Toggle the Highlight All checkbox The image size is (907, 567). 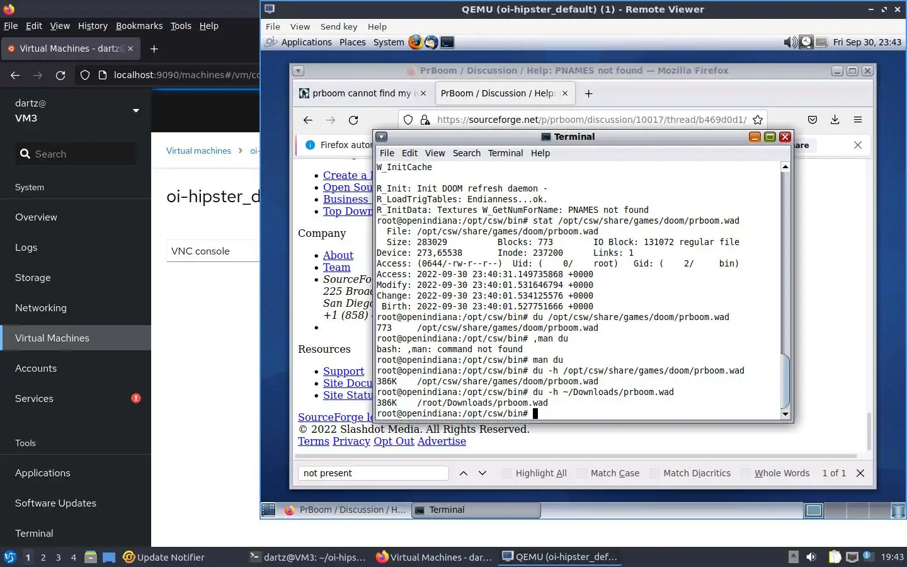tap(507, 473)
